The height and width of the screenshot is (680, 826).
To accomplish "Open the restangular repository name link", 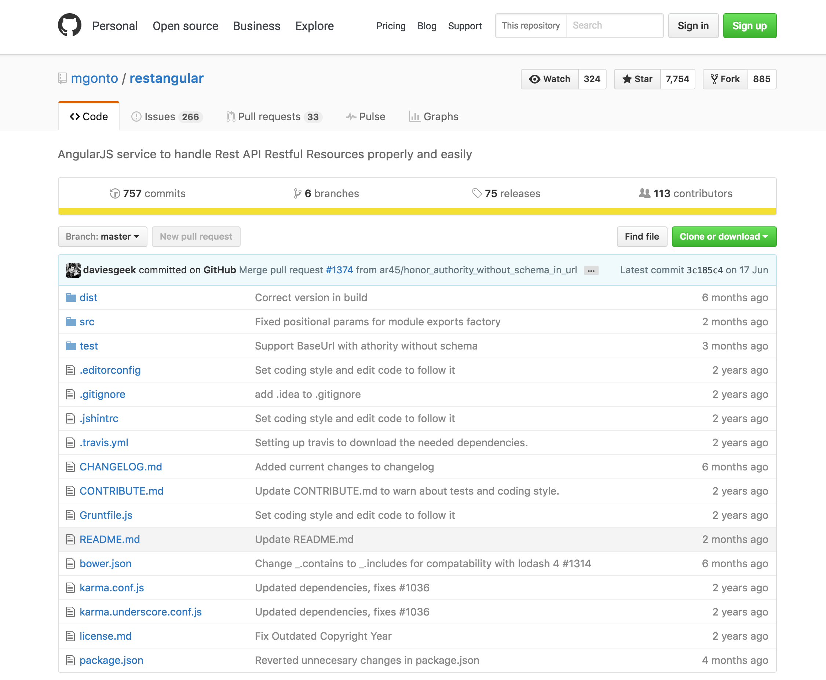I will click(167, 78).
